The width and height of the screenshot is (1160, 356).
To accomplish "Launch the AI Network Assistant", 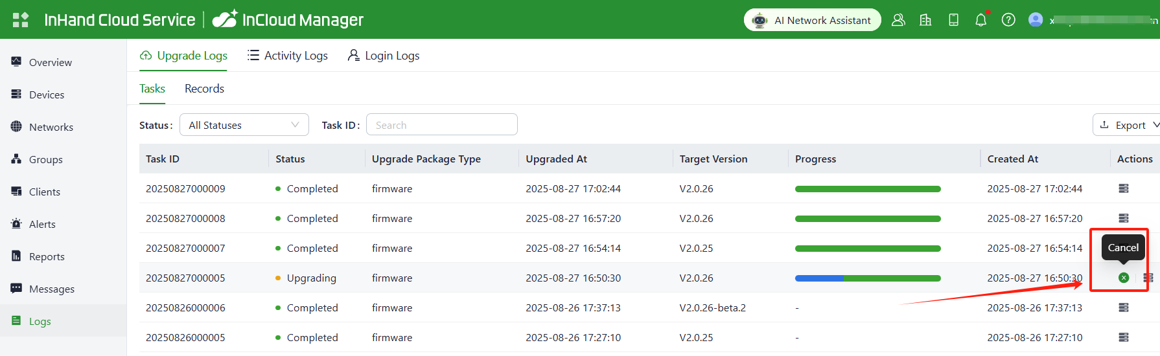I will (813, 20).
